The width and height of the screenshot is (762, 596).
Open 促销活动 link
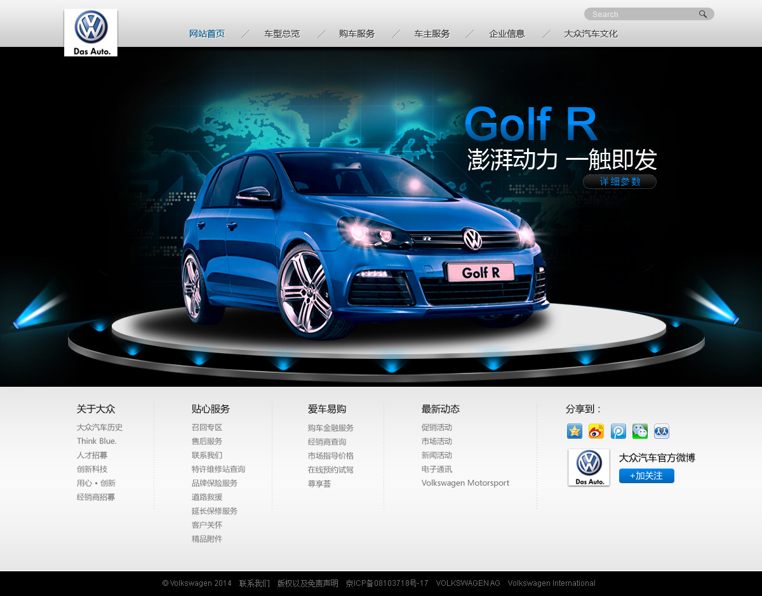pyautogui.click(x=437, y=427)
